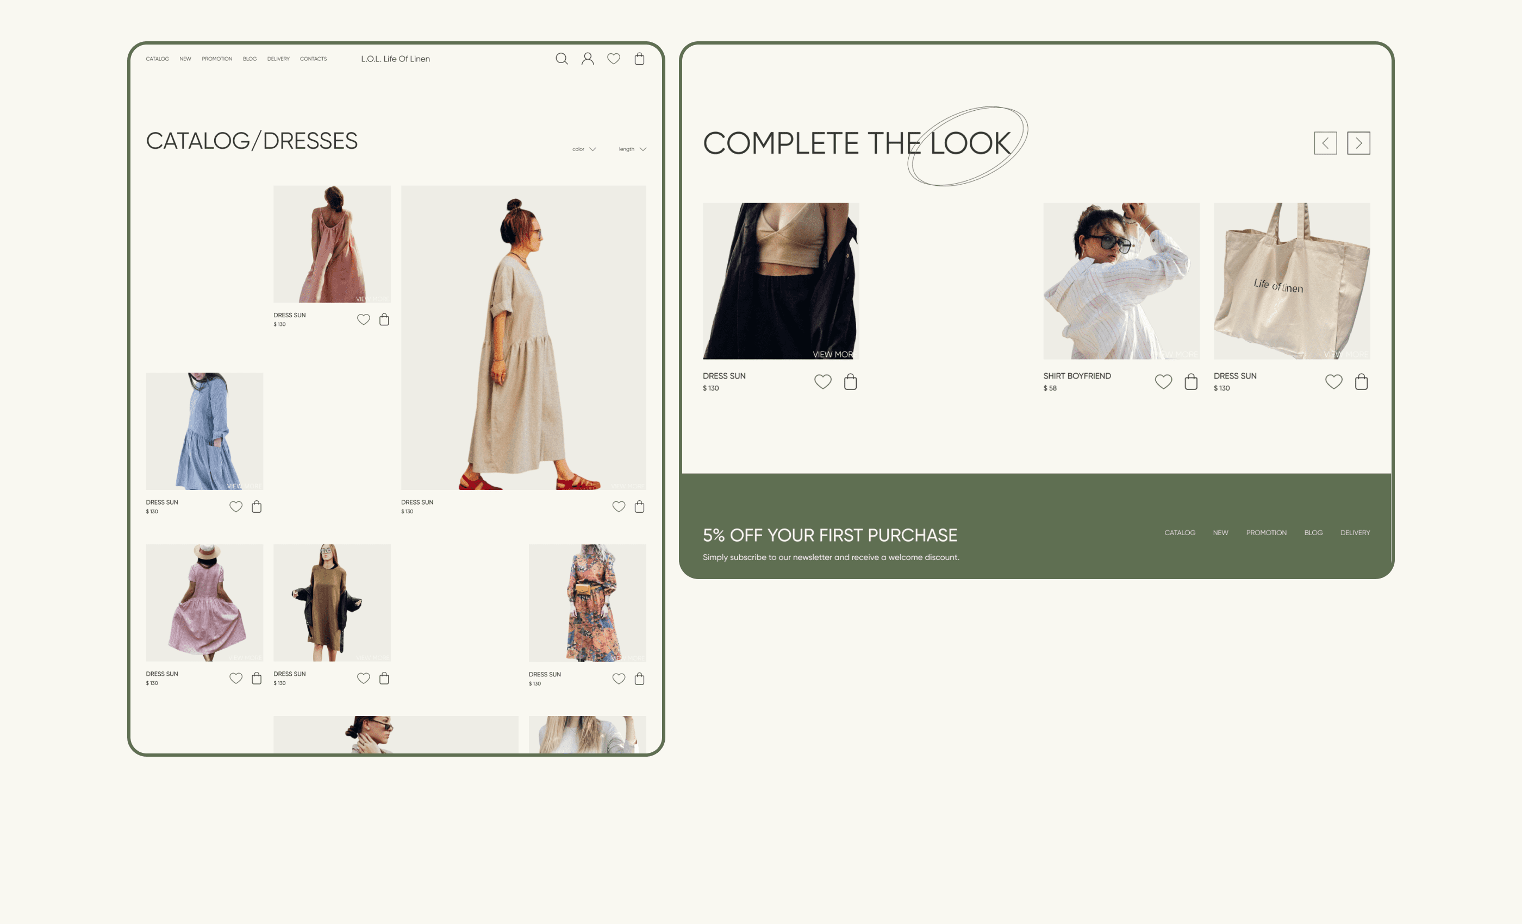The height and width of the screenshot is (924, 1522).
Task: Expand the color filter dropdown
Action: pyautogui.click(x=584, y=149)
